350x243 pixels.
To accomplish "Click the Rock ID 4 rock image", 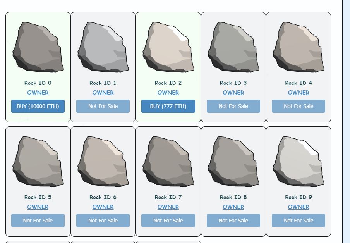I will [x=299, y=47].
